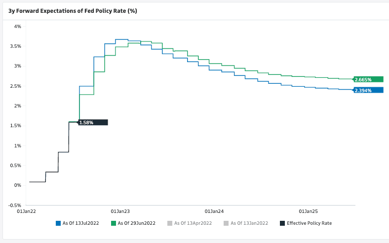The height and width of the screenshot is (243, 389).
Task: Click the green 2.665% data label
Action: [x=368, y=79]
